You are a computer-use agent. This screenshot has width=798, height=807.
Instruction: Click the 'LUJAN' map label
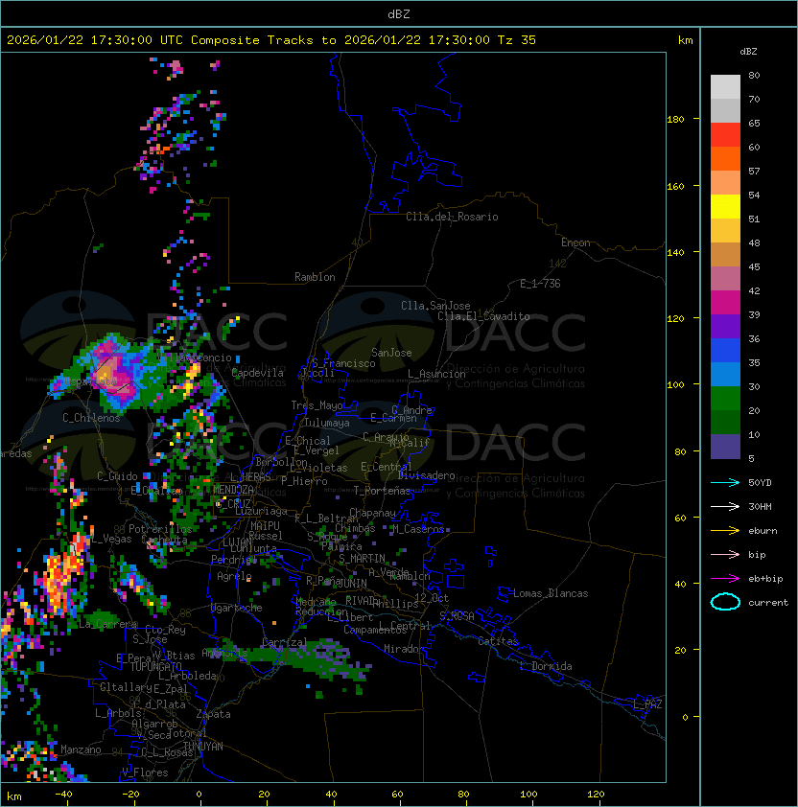click(x=237, y=542)
